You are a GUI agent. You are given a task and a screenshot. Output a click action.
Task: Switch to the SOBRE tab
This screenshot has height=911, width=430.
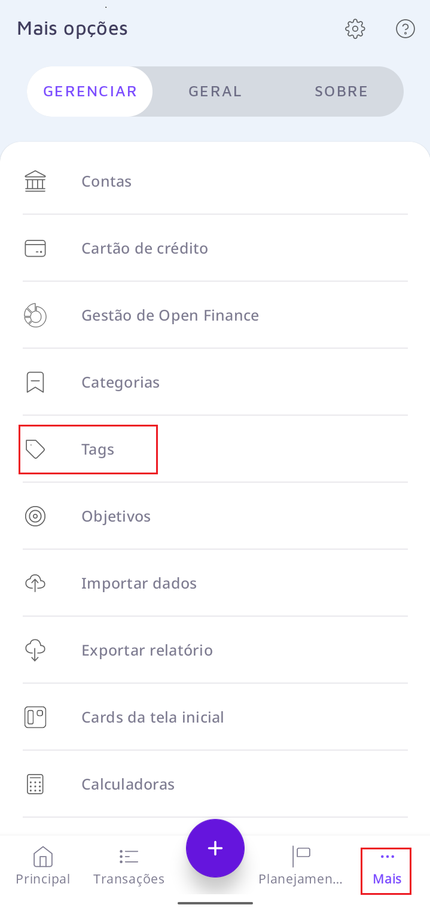341,92
